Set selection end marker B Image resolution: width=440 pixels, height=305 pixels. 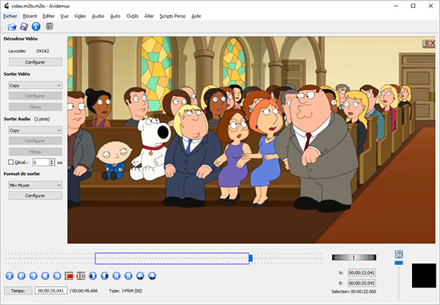pyautogui.click(x=81, y=276)
